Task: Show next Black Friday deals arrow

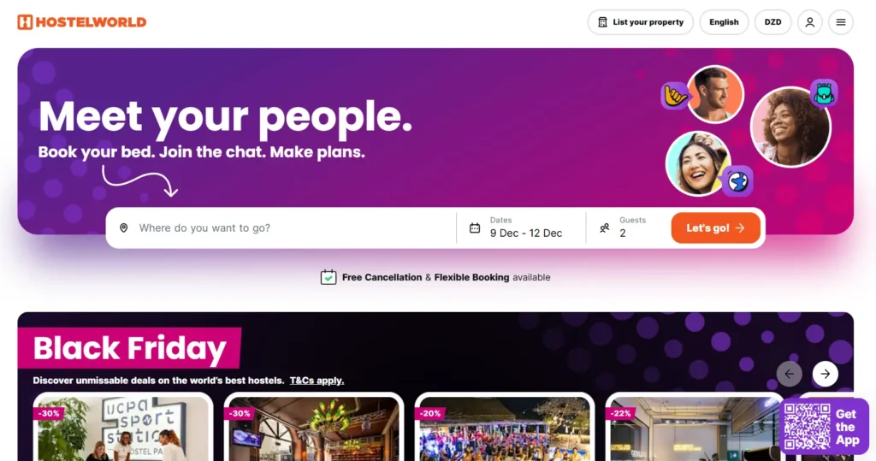Action: [826, 374]
